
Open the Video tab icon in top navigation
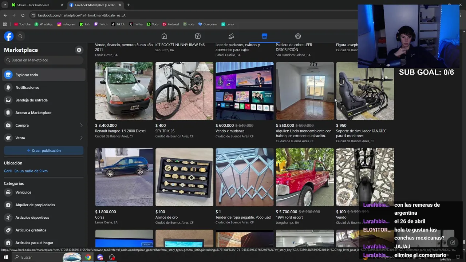198,36
